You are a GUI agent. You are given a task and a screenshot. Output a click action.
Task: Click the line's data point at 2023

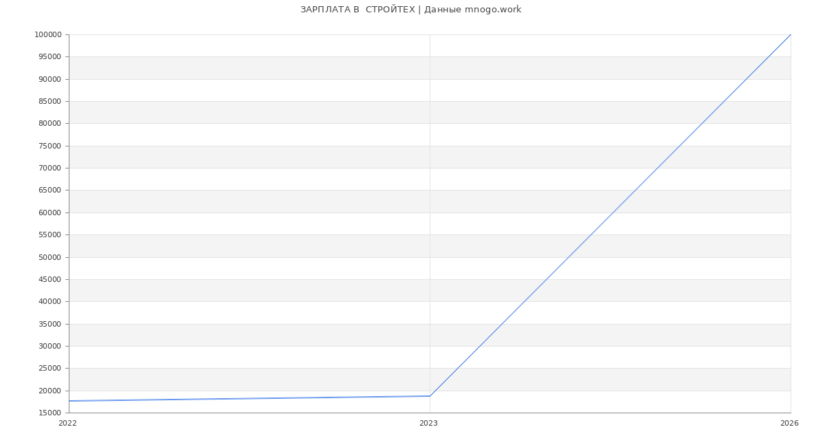430,396
